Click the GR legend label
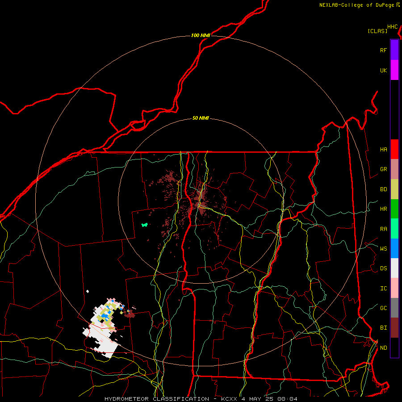Screen dimensions: 402x402 (383, 169)
